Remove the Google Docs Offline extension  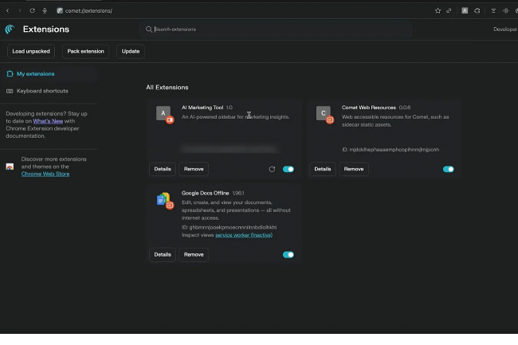194,255
